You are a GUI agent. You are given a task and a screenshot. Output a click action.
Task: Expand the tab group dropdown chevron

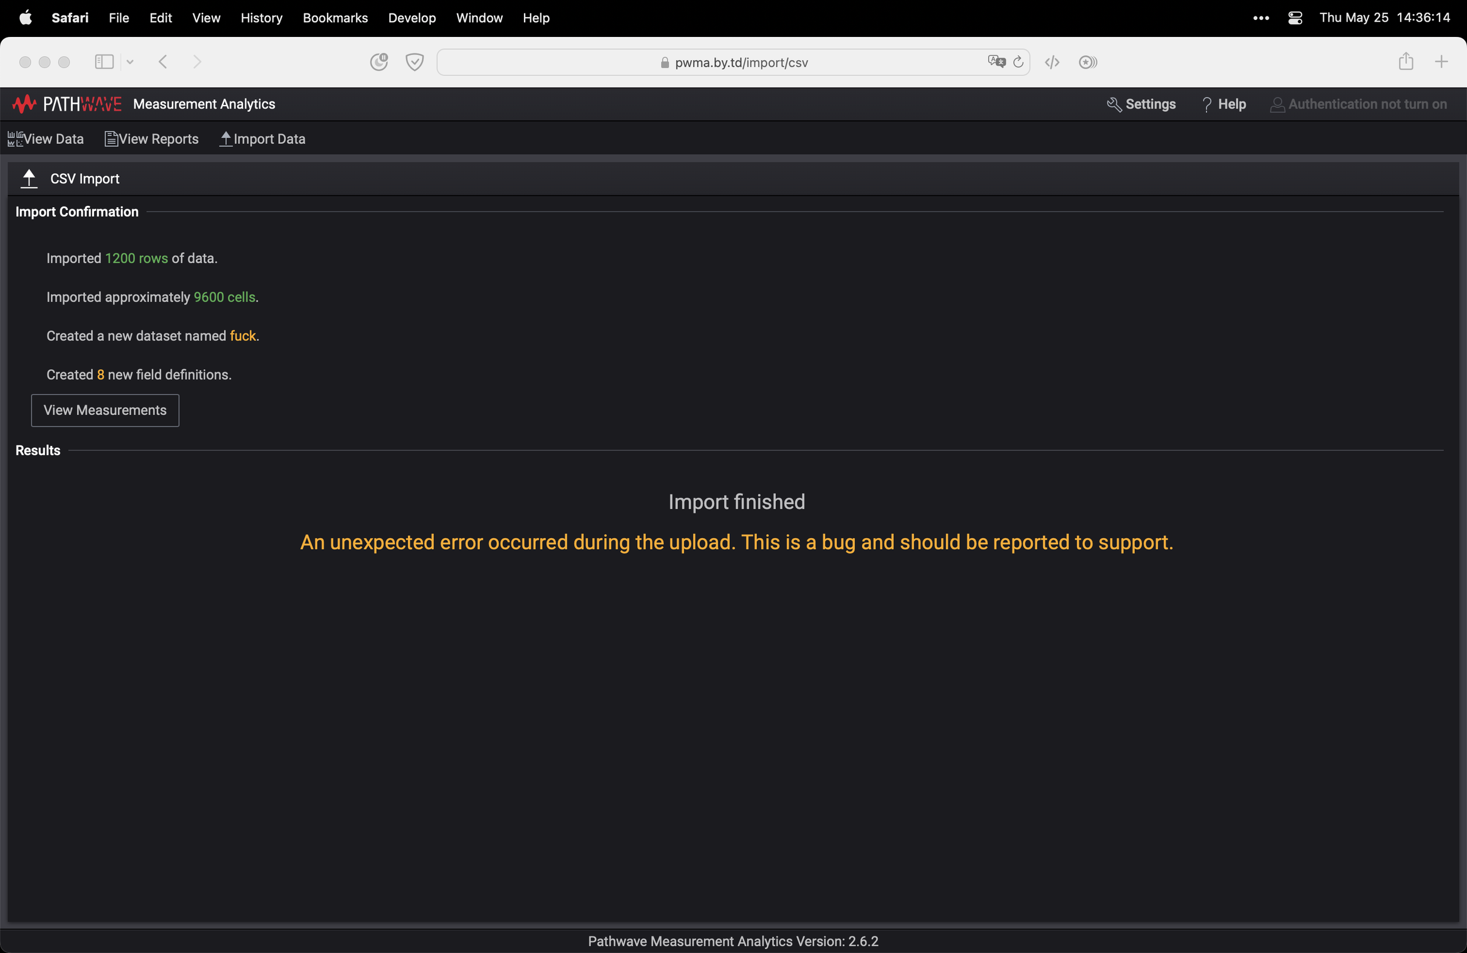[130, 62]
